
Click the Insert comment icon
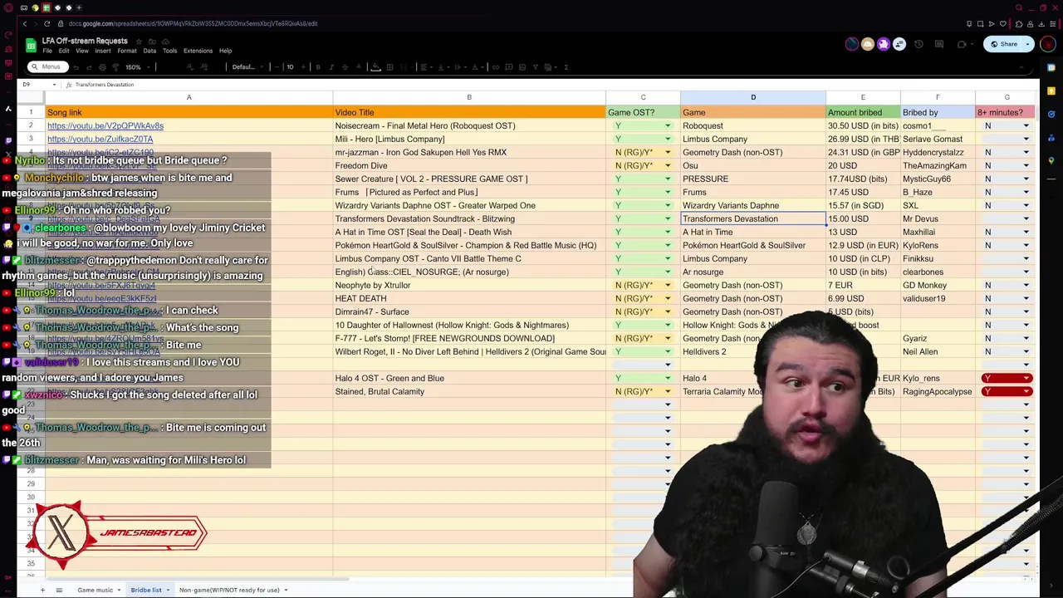pos(509,67)
